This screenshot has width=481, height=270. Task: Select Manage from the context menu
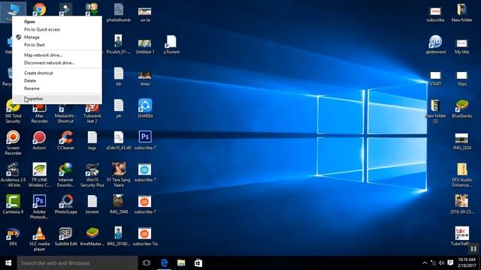(57, 37)
